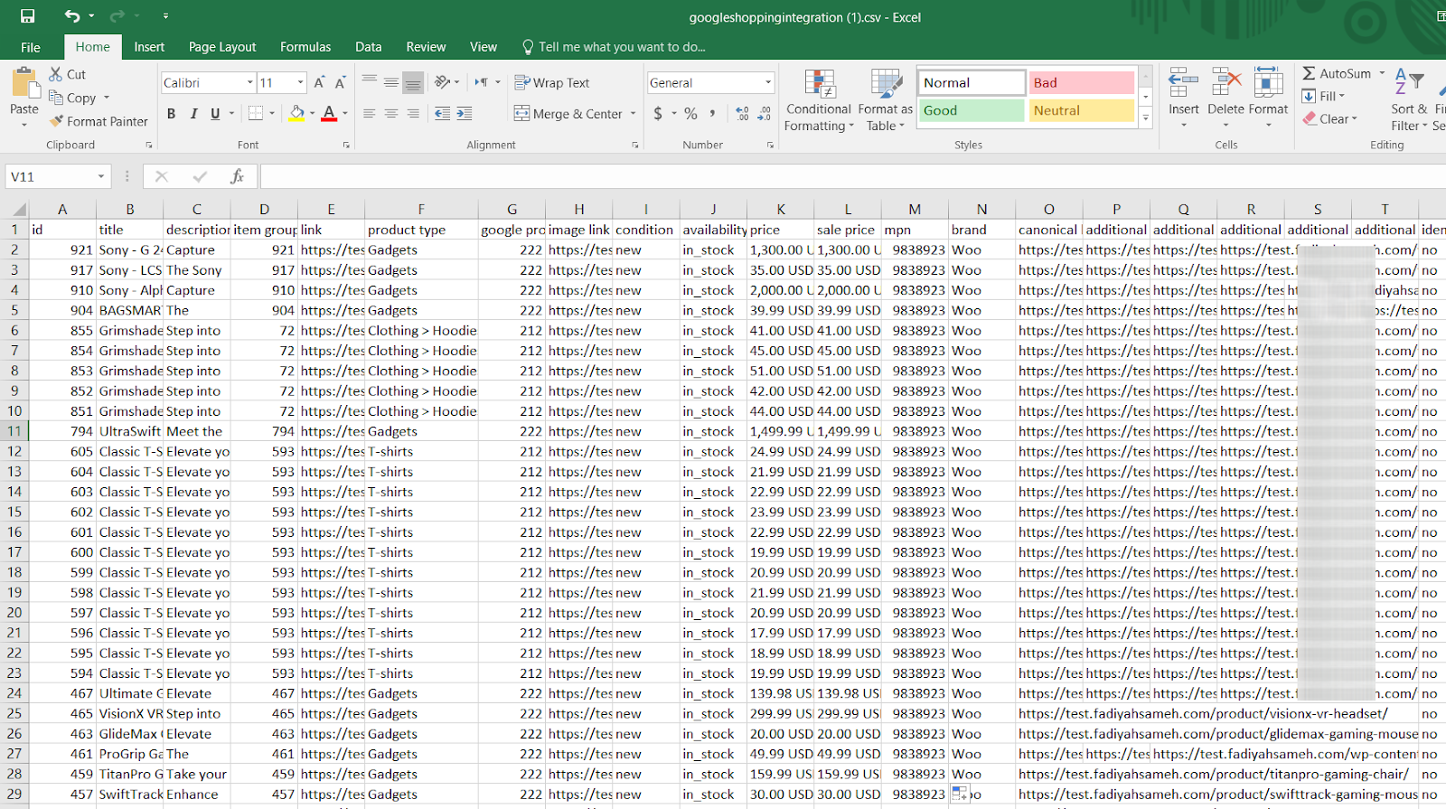
Task: Select column header K
Action: (x=781, y=209)
